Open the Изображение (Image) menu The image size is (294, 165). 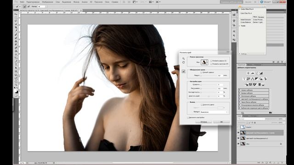point(47,2)
